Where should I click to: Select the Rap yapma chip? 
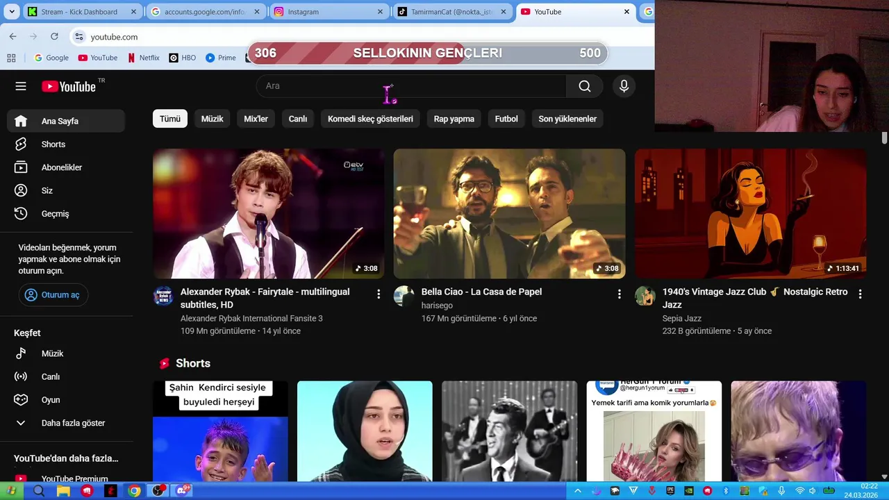click(454, 119)
